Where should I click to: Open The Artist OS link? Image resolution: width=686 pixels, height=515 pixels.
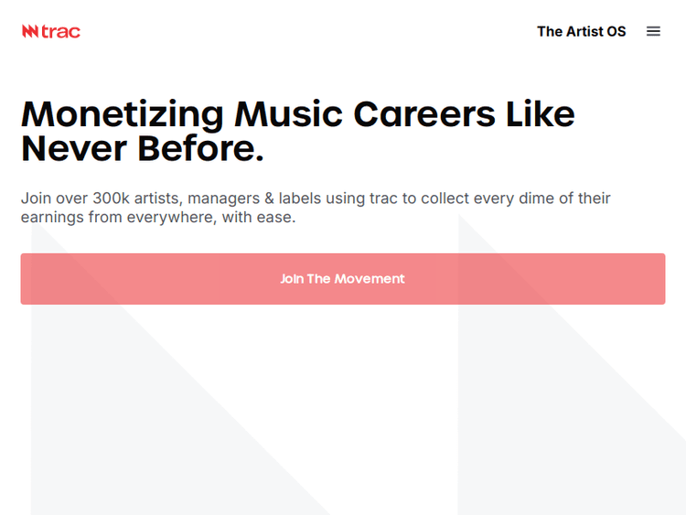[x=581, y=31]
